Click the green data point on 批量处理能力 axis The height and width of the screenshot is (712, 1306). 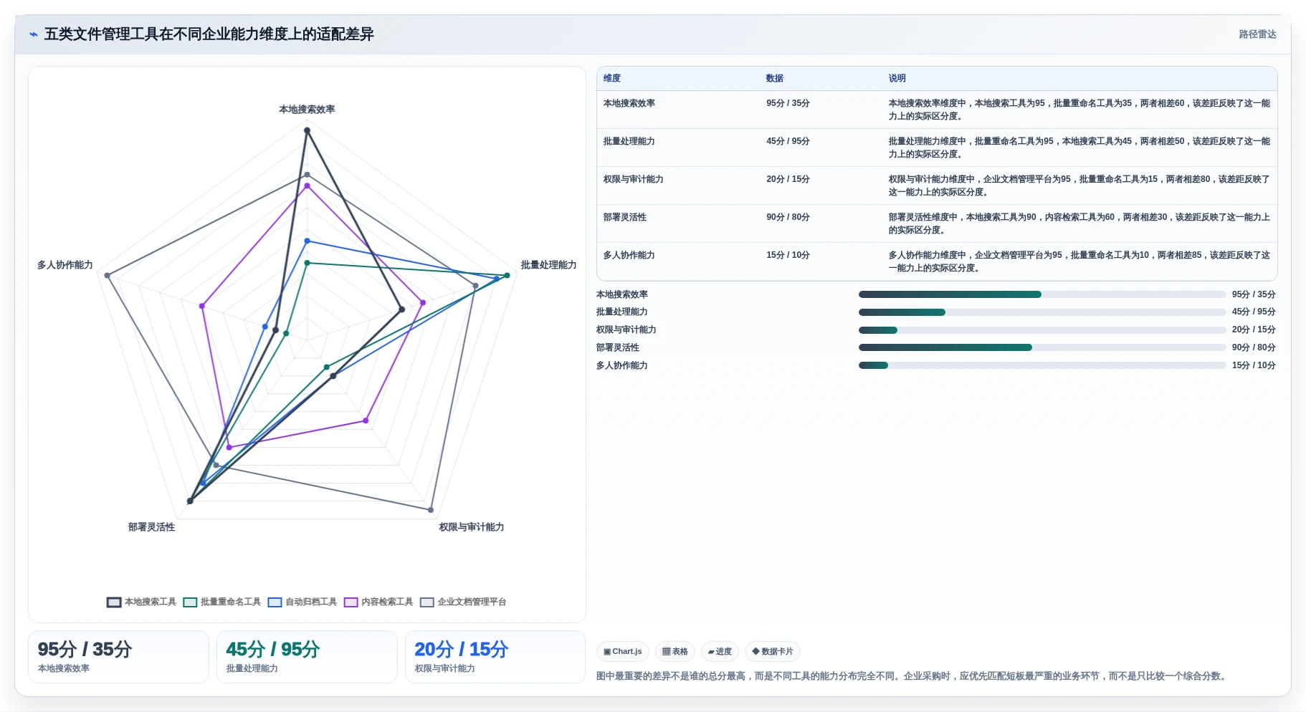(507, 275)
